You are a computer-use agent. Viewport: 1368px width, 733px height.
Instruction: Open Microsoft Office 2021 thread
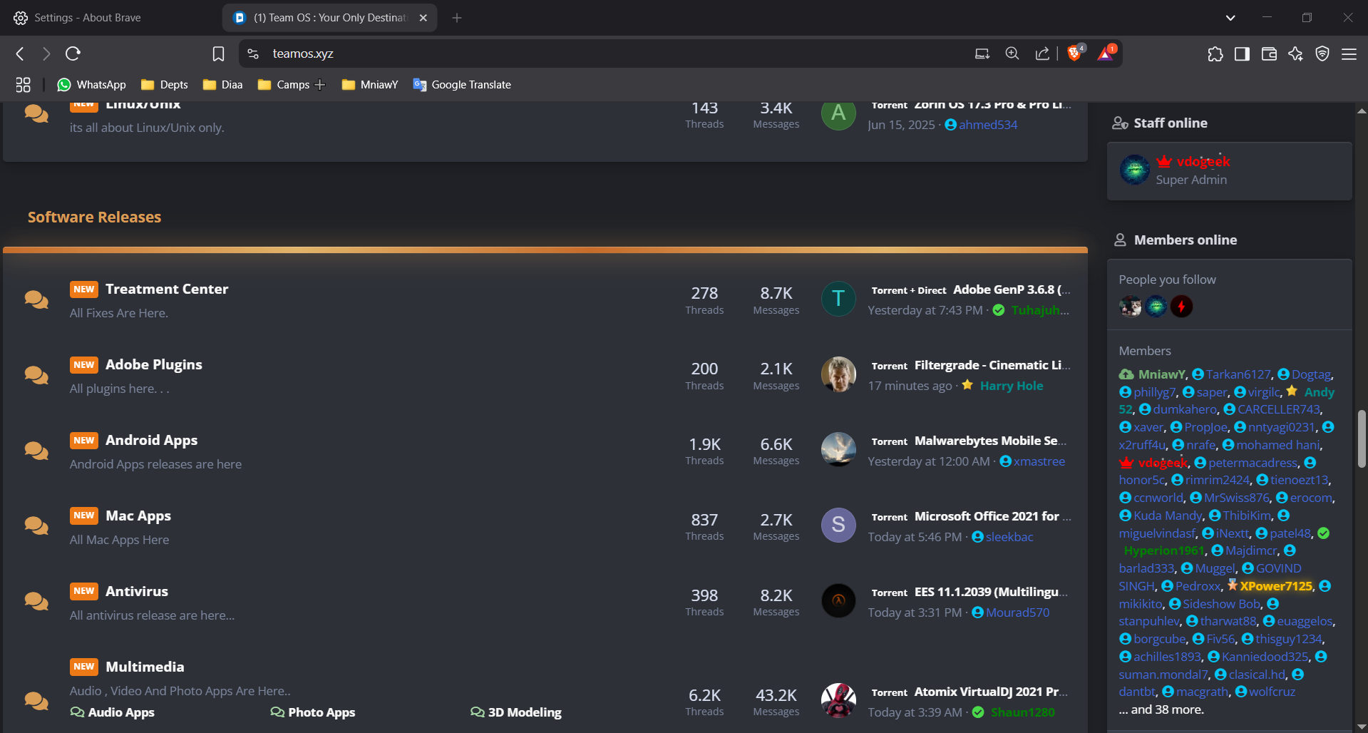pos(992,516)
